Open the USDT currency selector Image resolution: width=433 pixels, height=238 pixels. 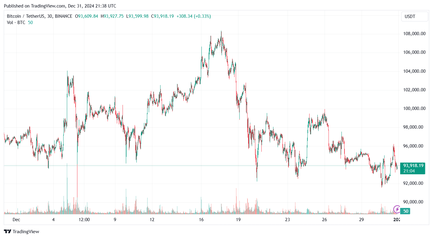[414, 17]
